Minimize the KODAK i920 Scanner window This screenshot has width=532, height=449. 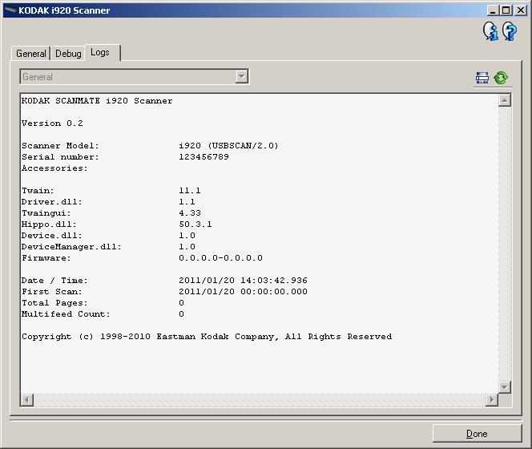pos(493,10)
